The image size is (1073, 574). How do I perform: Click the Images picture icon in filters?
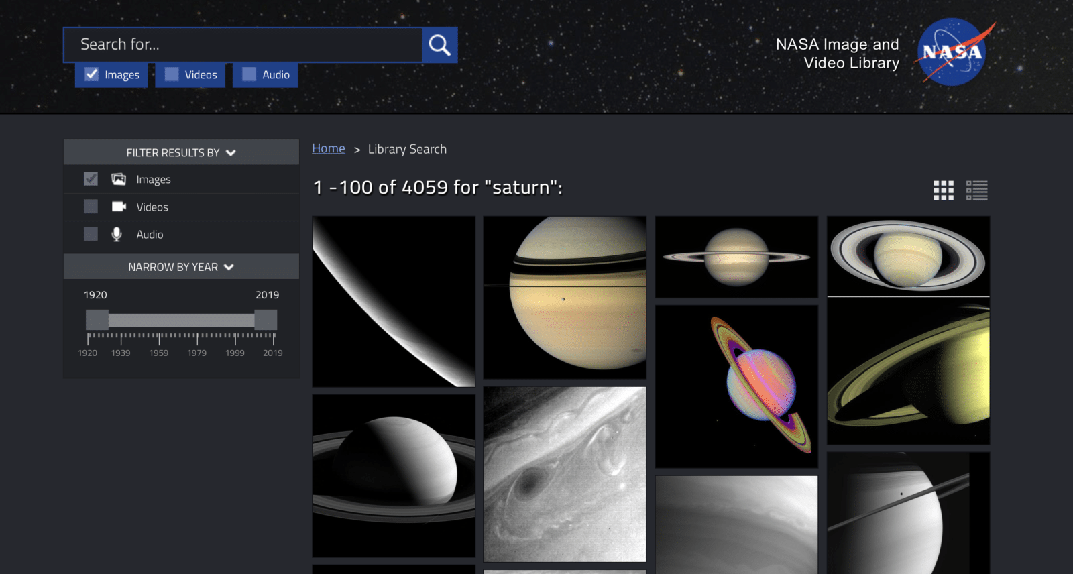[119, 179]
